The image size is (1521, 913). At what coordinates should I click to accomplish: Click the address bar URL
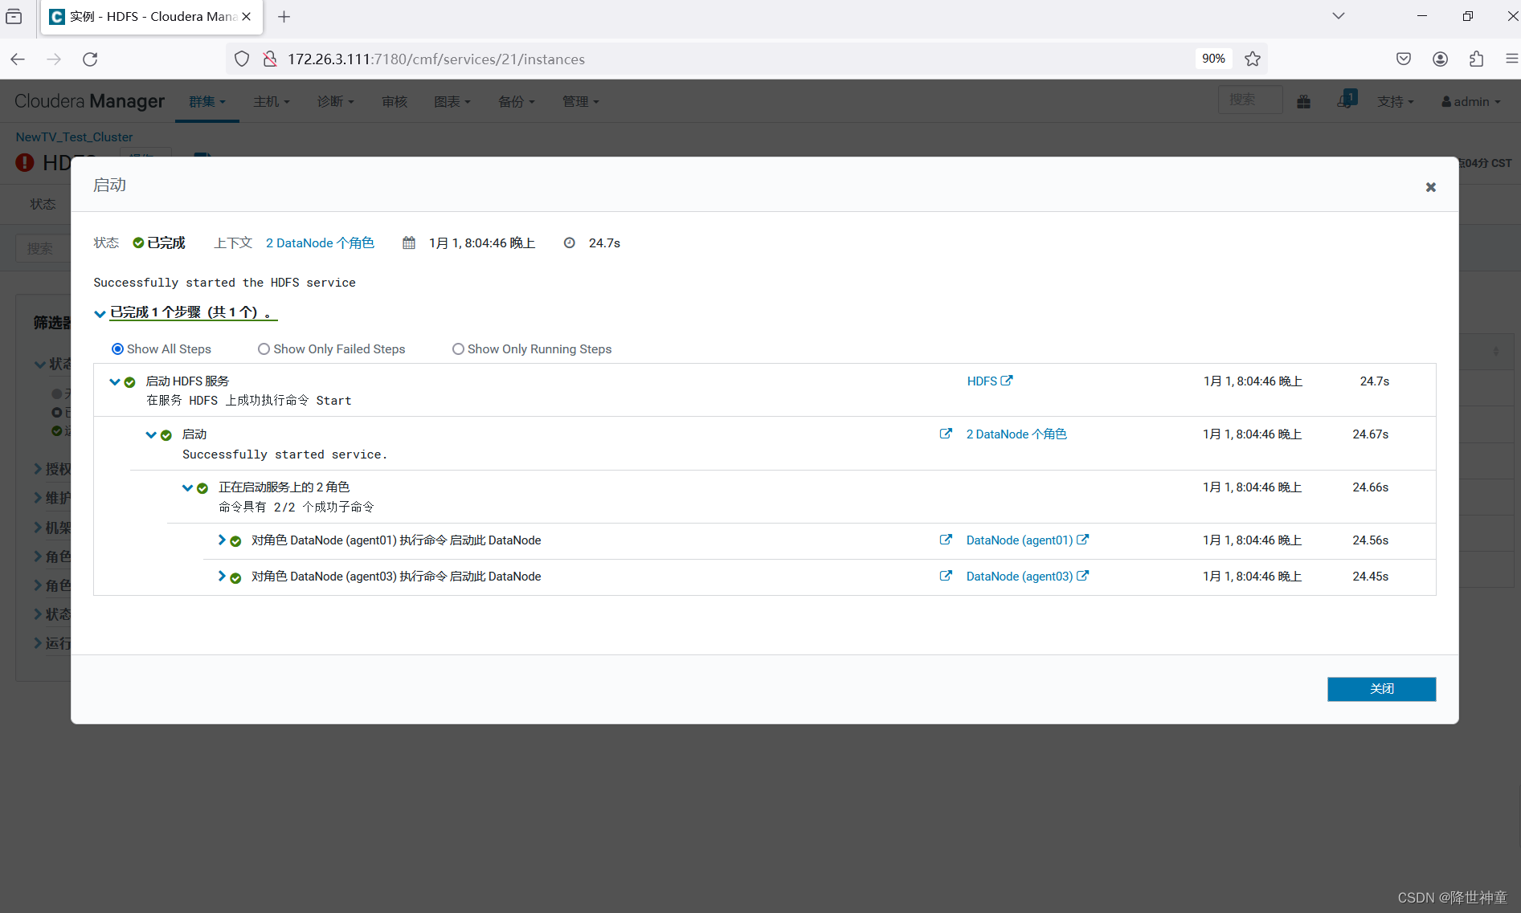click(436, 59)
